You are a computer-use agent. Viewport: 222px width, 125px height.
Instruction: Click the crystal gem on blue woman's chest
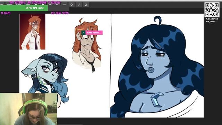157,100
